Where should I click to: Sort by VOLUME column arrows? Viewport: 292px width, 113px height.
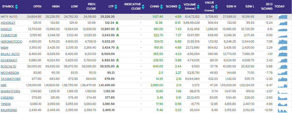[198, 7]
